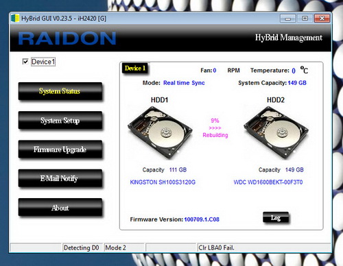Click the Clr LBA0 Fail status cell

pos(264,247)
